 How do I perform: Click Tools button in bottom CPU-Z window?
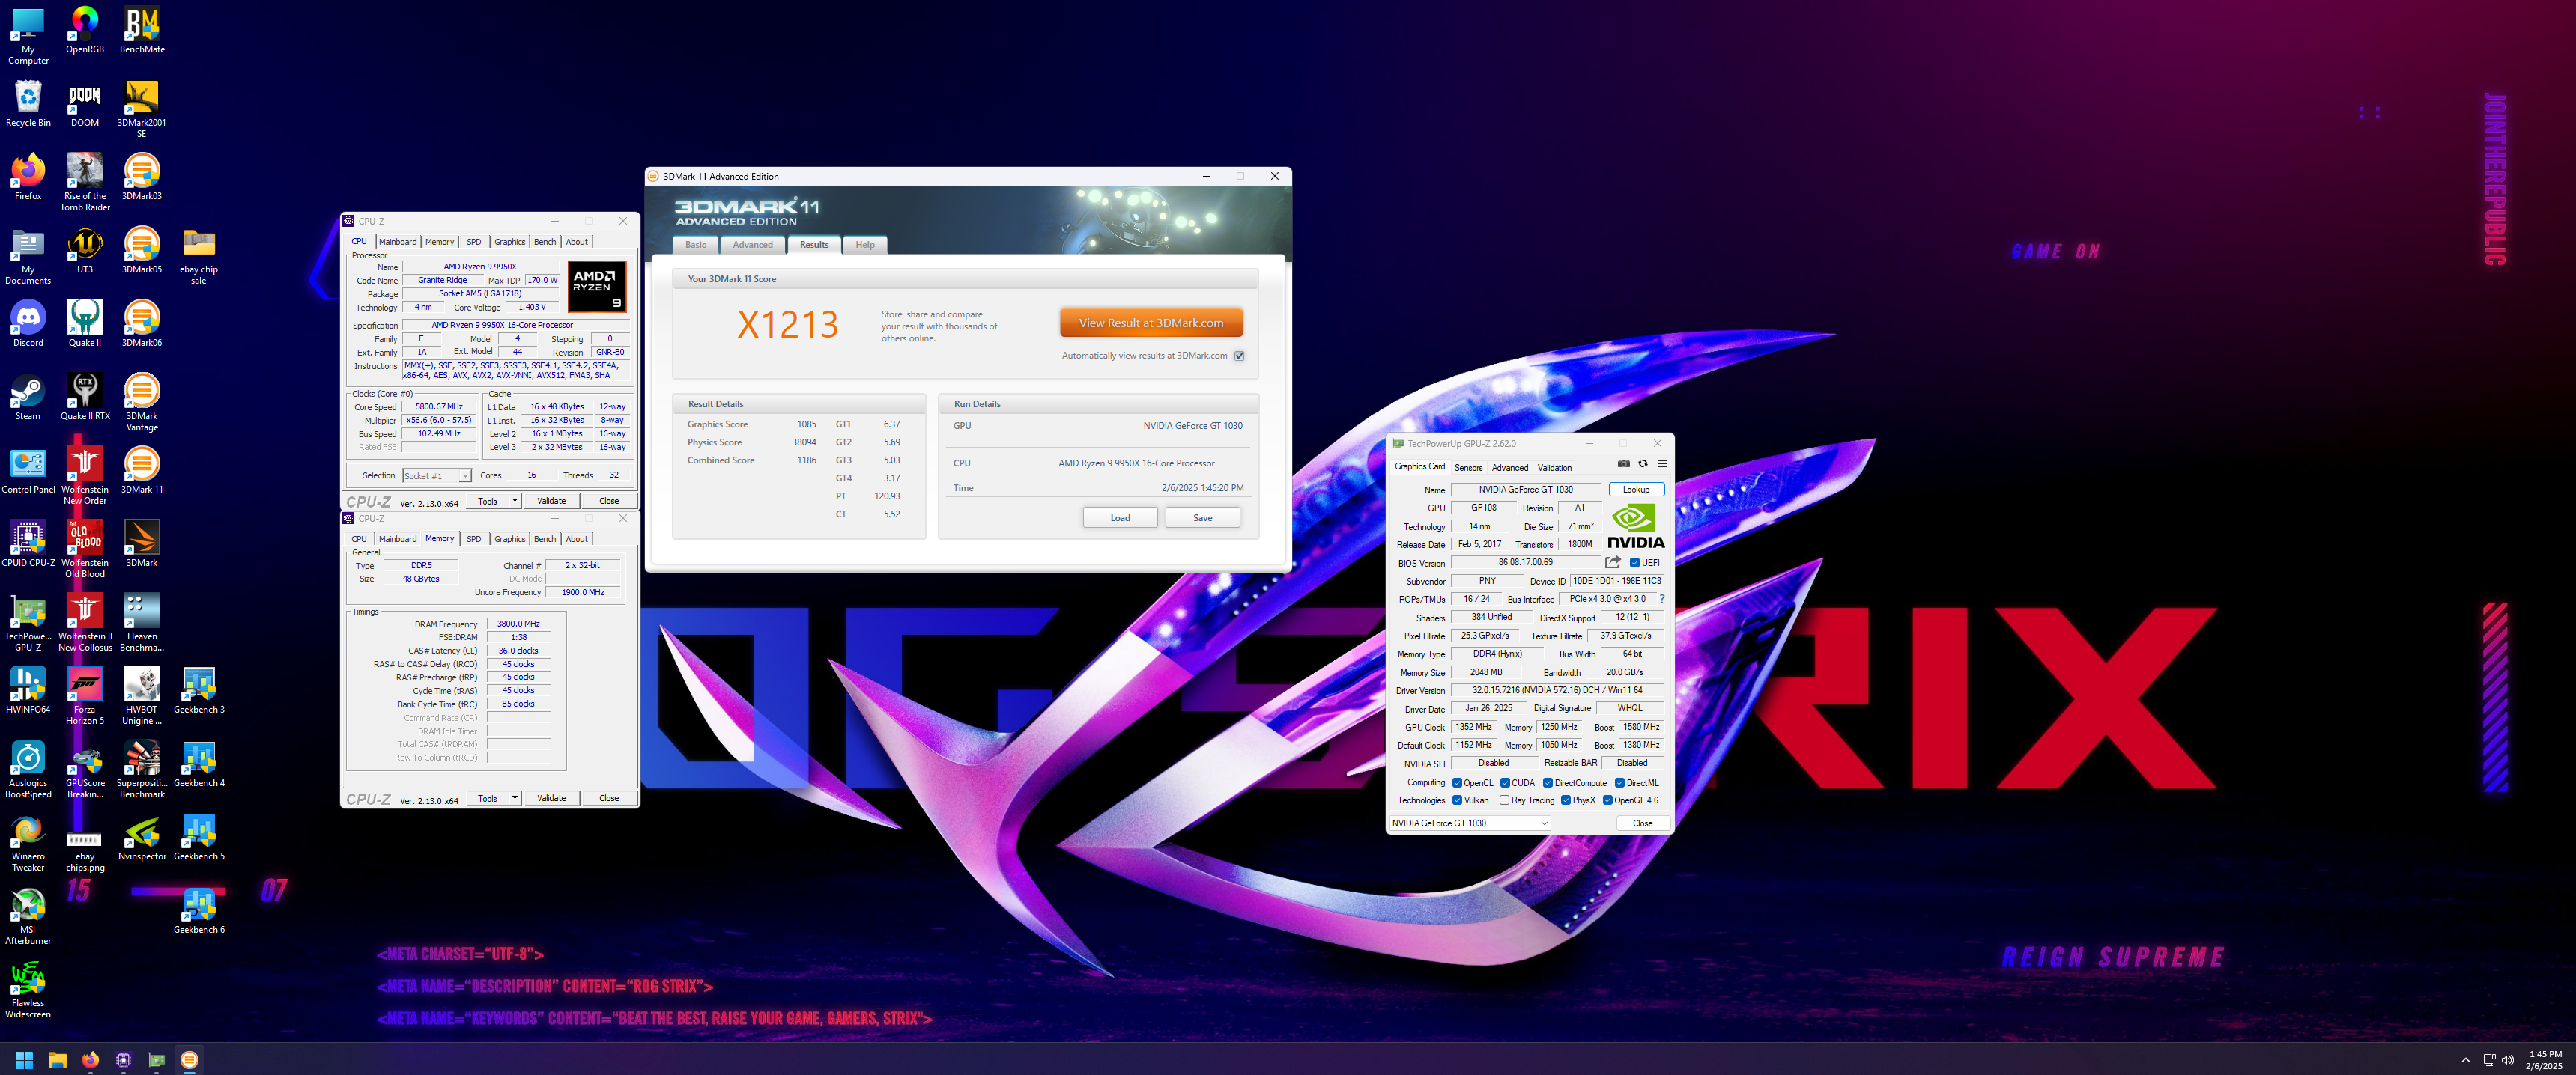click(487, 798)
